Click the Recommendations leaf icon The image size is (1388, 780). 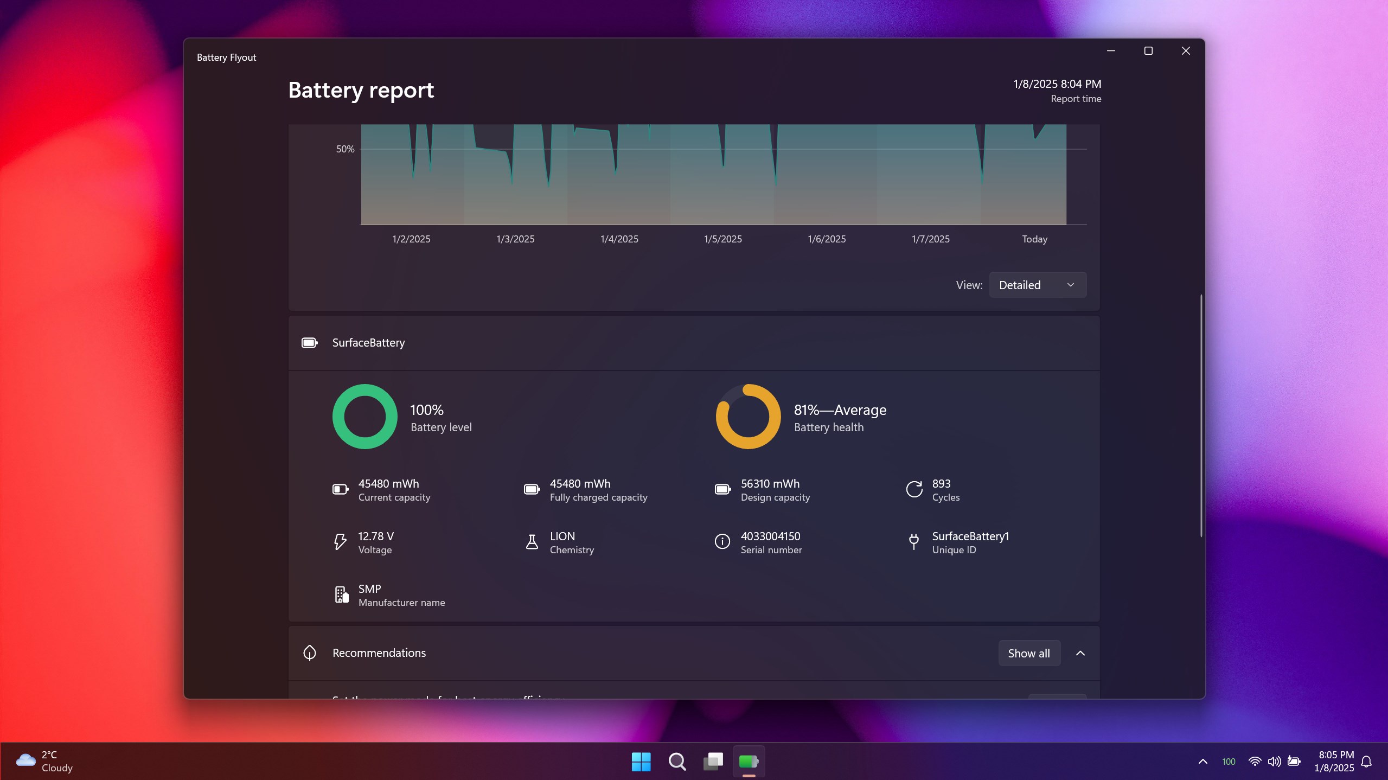tap(310, 653)
